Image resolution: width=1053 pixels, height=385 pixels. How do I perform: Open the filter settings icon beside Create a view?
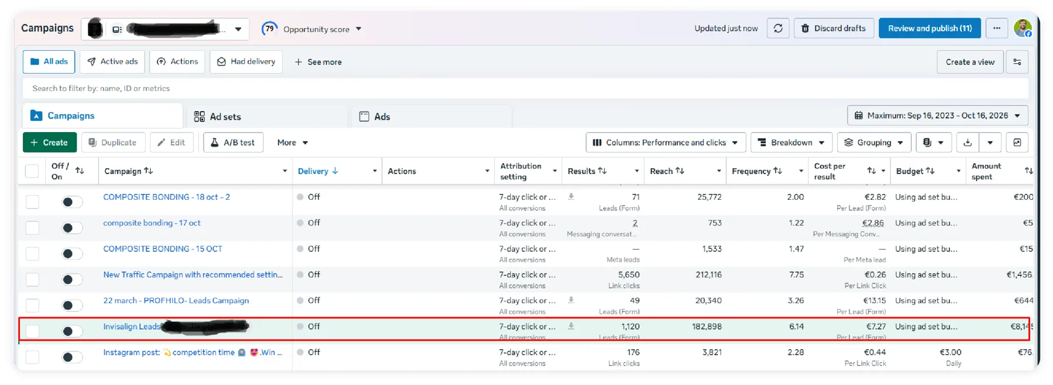pyautogui.click(x=1017, y=62)
